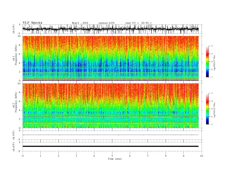
Task: Click the time axis tick label '2'
Action: 58,156
